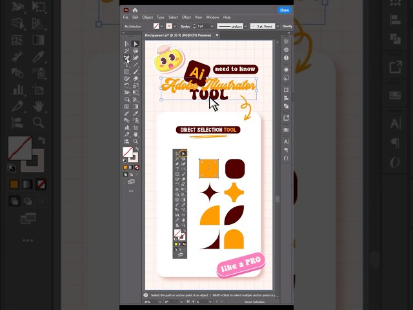Viewport: 413px width, 310px height.
Task: Open fill color dropdown in control bar
Action: [x=162, y=26]
